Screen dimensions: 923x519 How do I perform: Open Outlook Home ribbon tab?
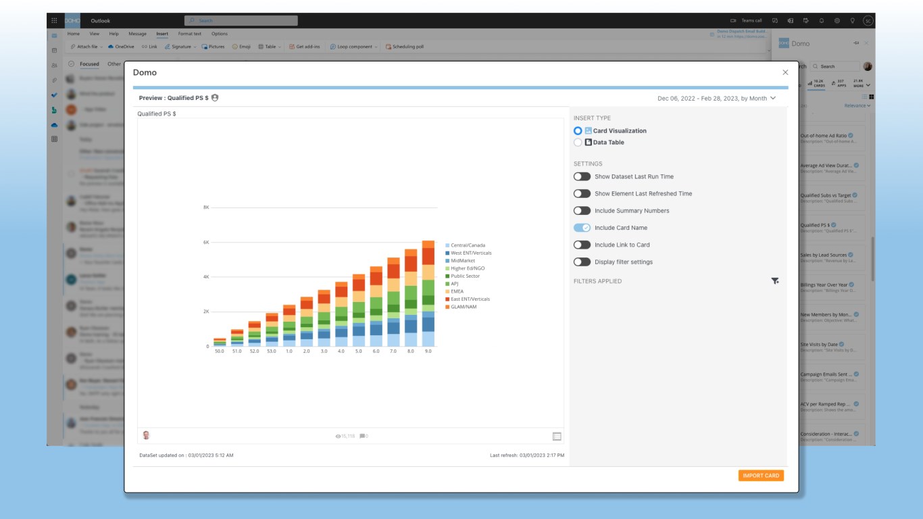click(73, 34)
